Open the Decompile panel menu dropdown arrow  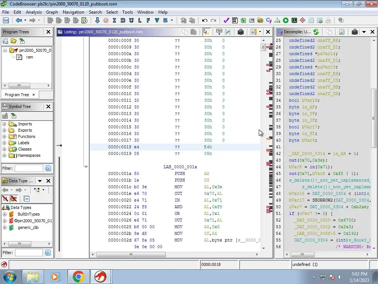[364, 32]
